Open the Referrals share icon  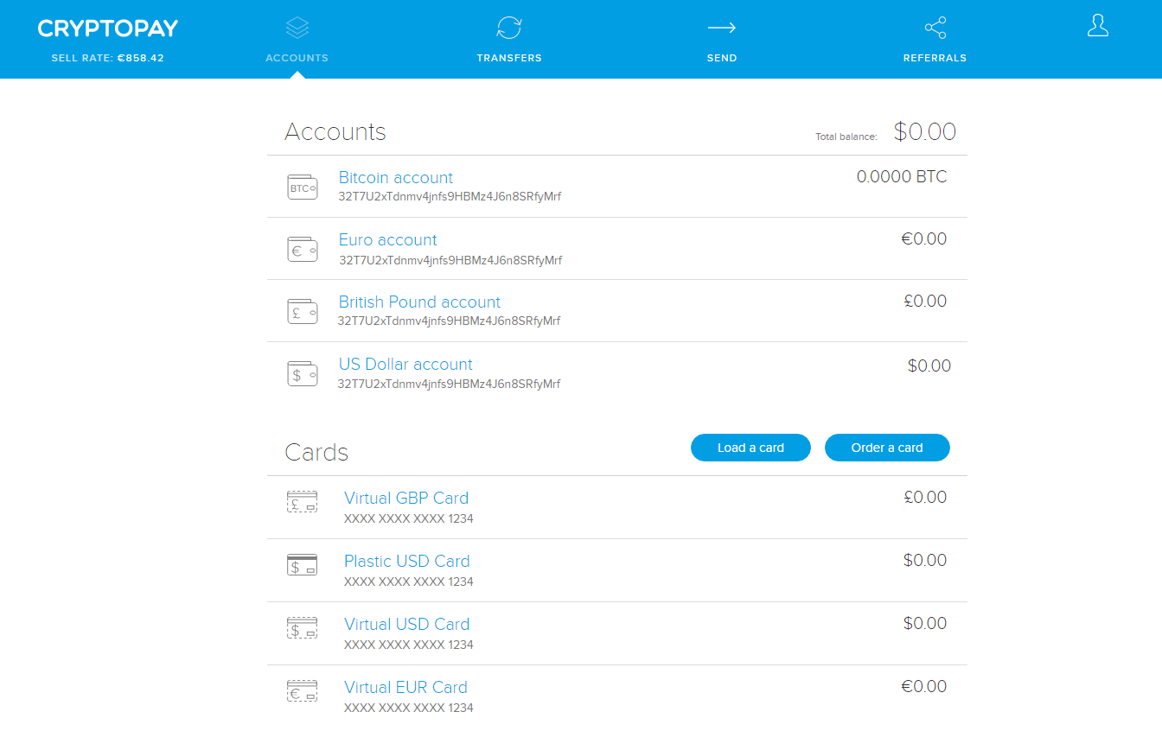pos(935,27)
